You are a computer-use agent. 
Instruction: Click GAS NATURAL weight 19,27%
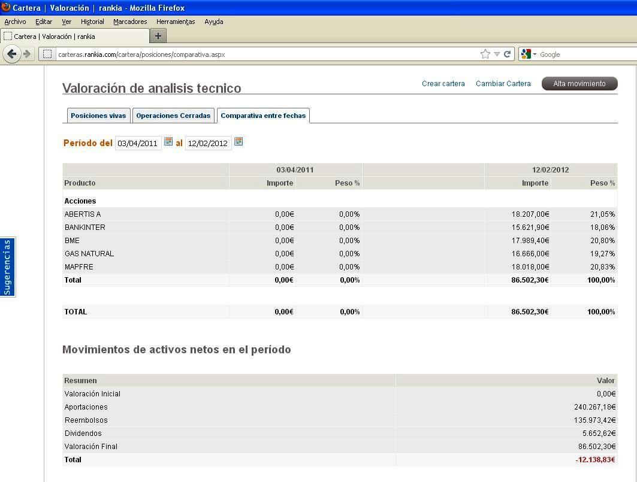pos(602,254)
